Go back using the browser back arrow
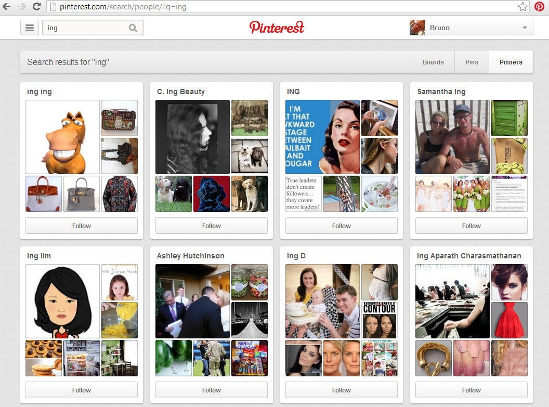 click(8, 7)
